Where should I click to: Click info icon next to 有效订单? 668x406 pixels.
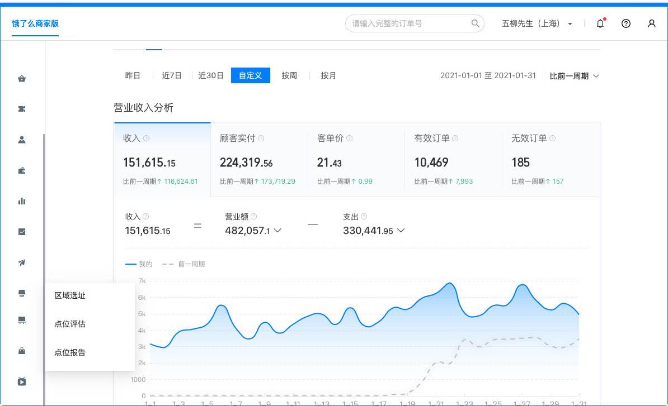455,138
